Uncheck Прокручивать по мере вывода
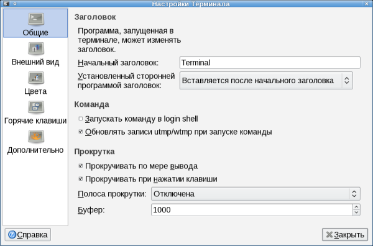Viewport: 373px width, 246px height. click(81, 166)
